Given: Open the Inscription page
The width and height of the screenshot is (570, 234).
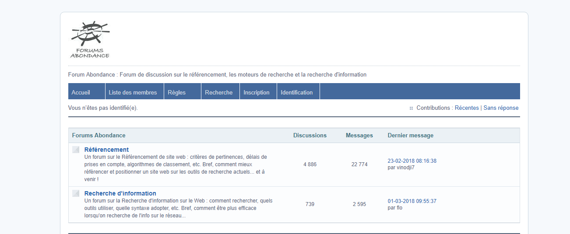Looking at the screenshot, I should pyautogui.click(x=257, y=92).
